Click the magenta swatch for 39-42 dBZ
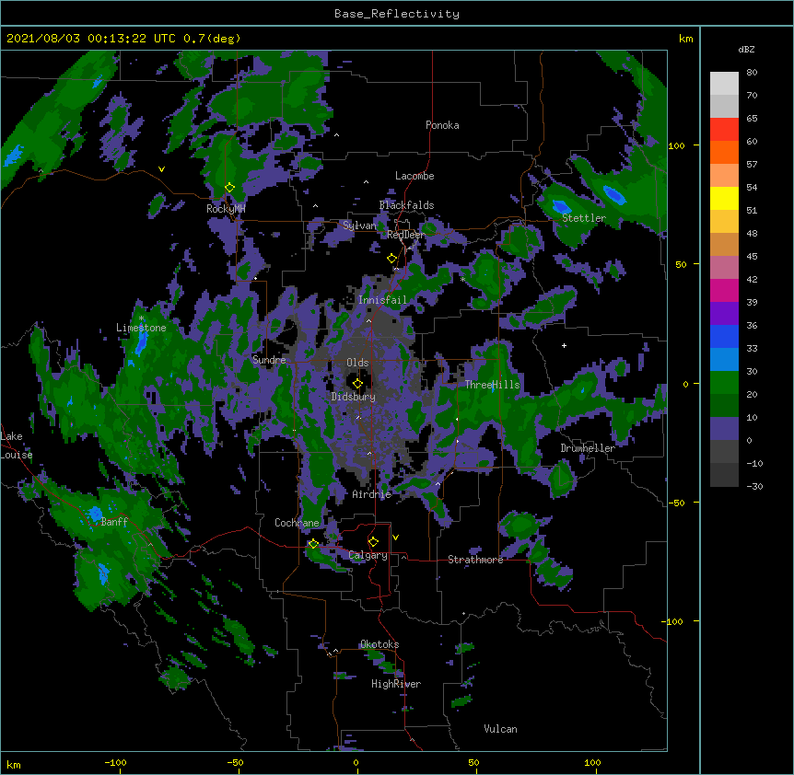The width and height of the screenshot is (794, 775). [724, 290]
